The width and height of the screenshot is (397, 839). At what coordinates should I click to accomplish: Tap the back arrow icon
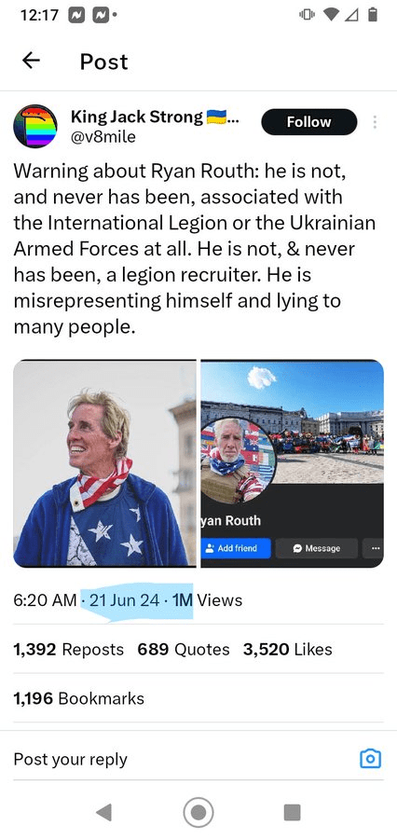tap(31, 61)
